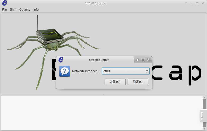Maximize the ettercap Input dialog
This screenshot has height=131, width=207.
(x=143, y=60)
